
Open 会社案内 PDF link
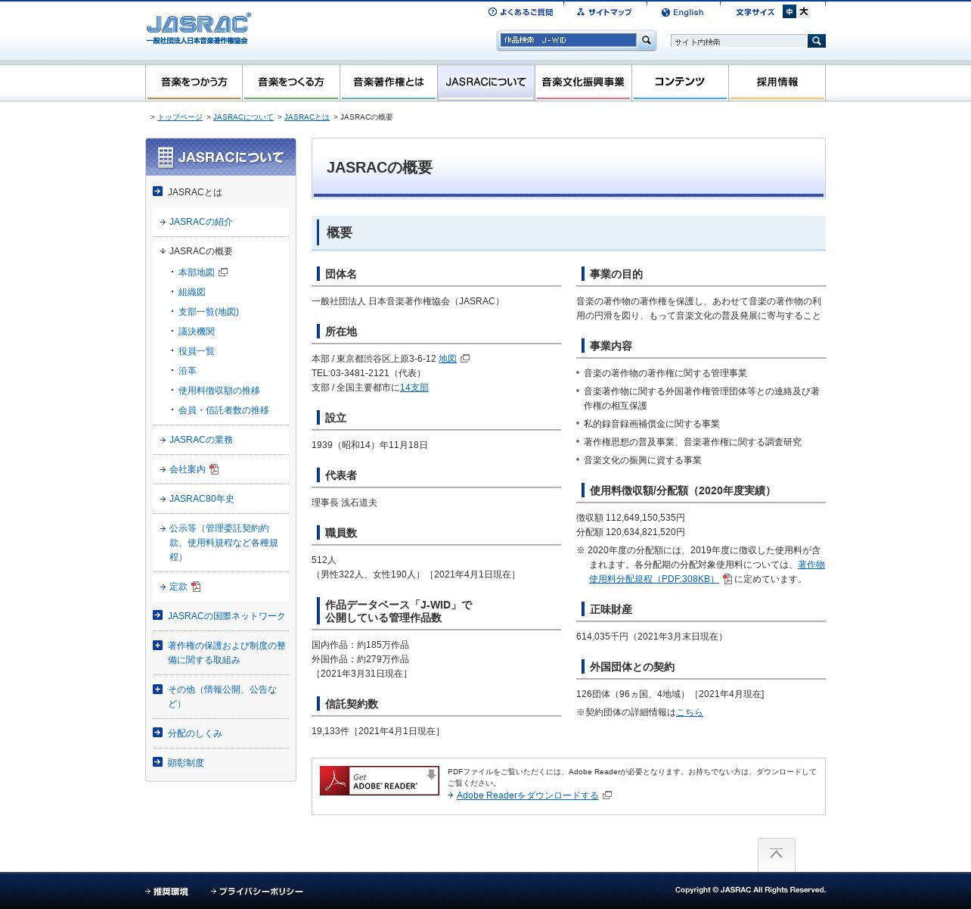click(x=188, y=469)
